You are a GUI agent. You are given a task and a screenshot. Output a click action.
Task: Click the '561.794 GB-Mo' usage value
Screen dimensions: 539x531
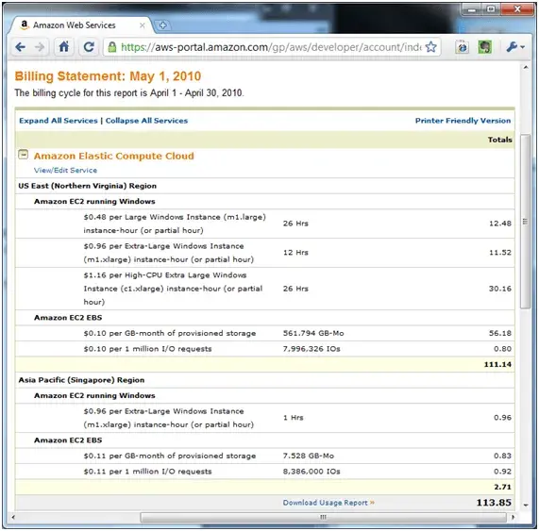pos(313,333)
